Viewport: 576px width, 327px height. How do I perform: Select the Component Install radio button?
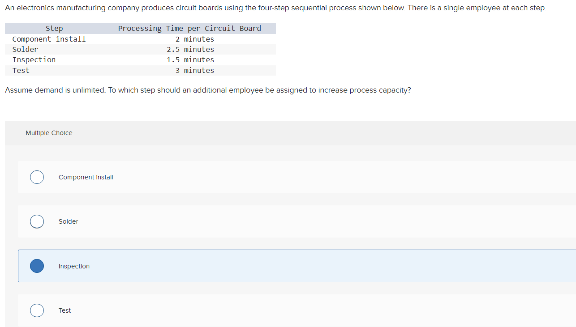pyautogui.click(x=37, y=177)
